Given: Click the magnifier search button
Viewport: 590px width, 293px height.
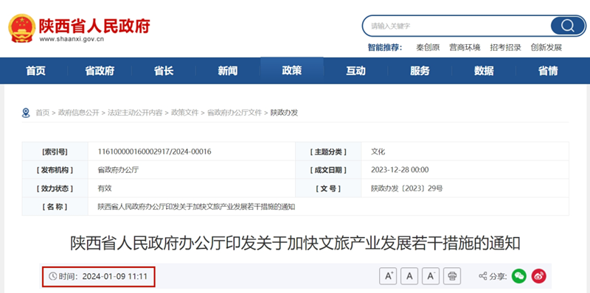Looking at the screenshot, I should (x=567, y=26).
